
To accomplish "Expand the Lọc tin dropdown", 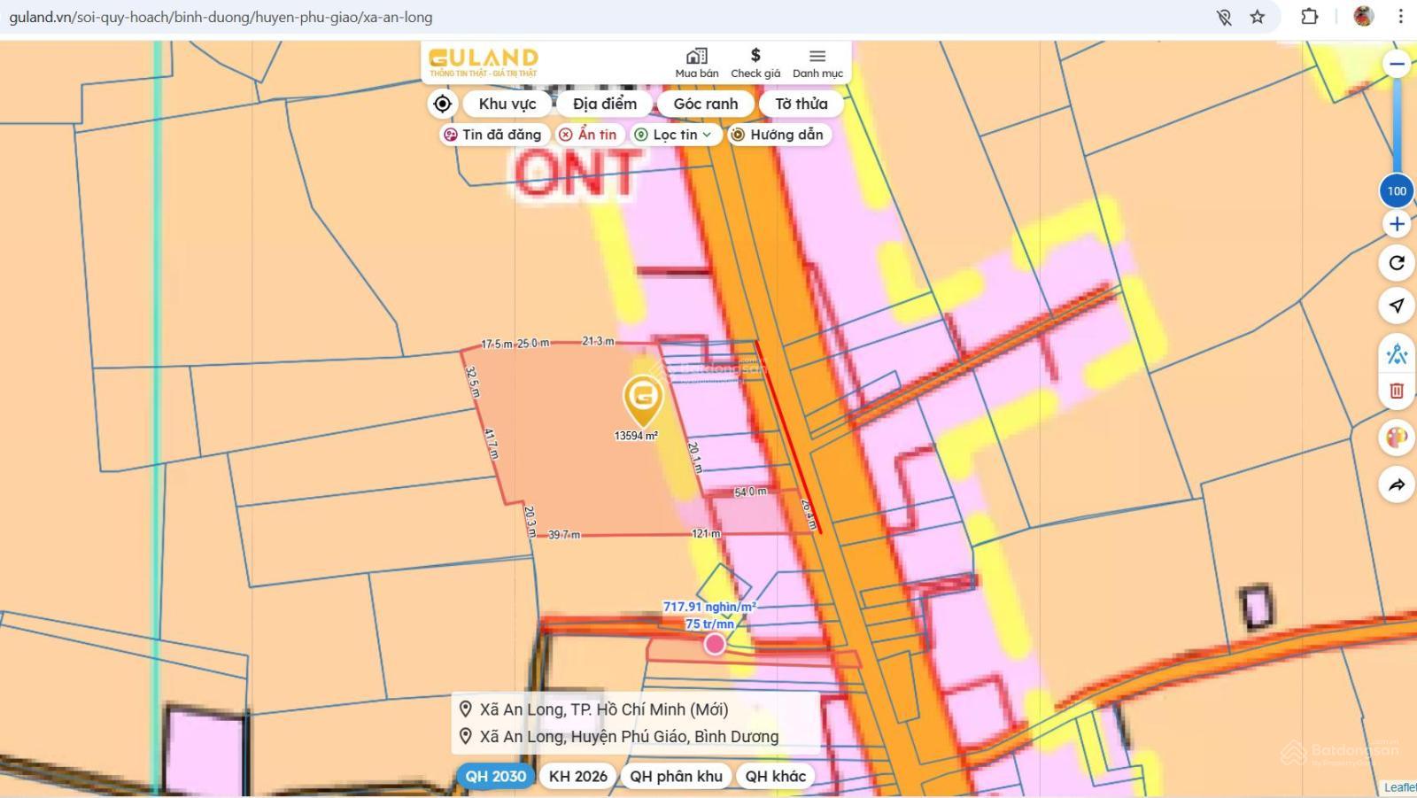I will coord(675,135).
